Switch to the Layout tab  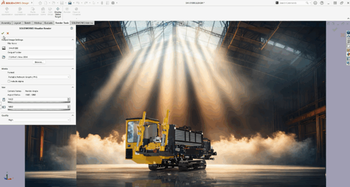[17, 23]
